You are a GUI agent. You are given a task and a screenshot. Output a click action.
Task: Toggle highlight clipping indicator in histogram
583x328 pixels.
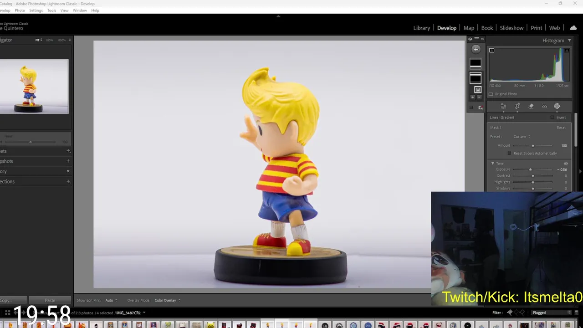tap(567, 50)
